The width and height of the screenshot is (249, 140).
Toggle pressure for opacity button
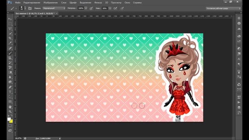[91, 8]
